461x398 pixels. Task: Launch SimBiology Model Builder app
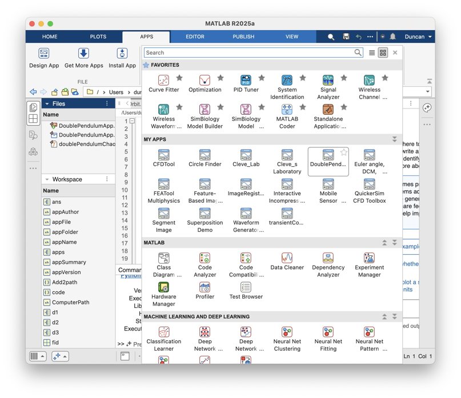(x=205, y=116)
